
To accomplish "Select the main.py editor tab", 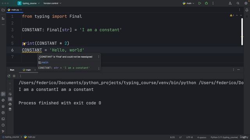I will pyautogui.click(x=15, y=10).
